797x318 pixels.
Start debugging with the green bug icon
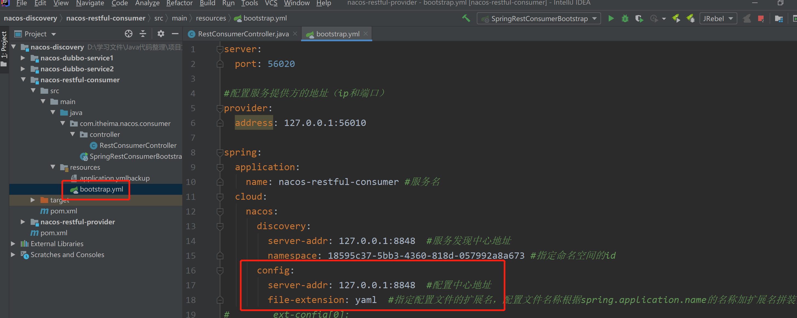point(625,19)
